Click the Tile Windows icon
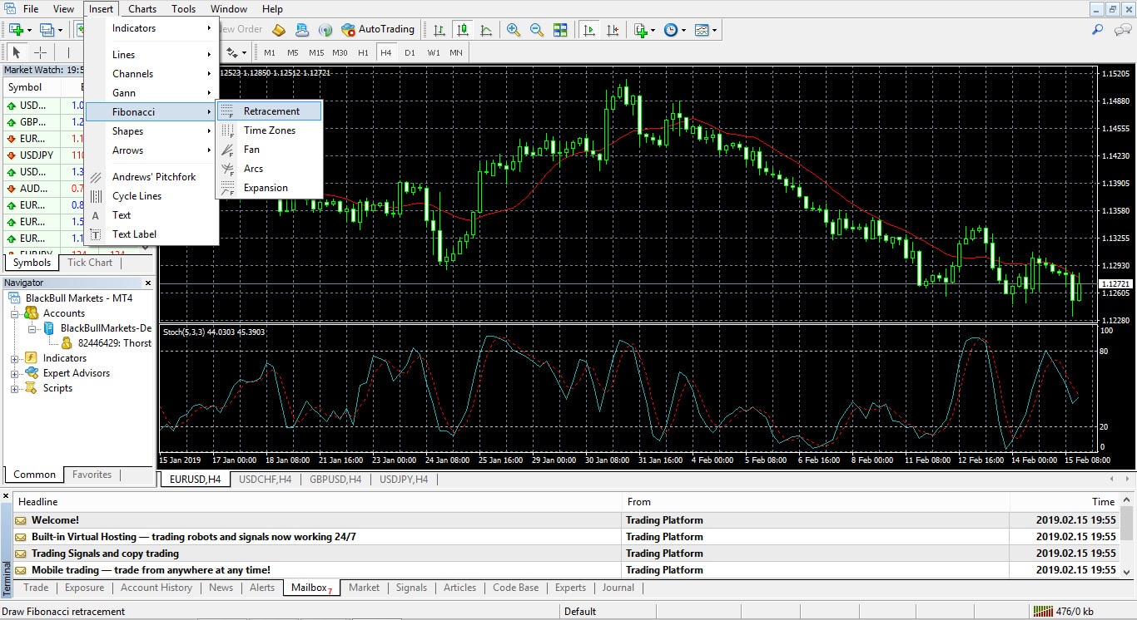The width and height of the screenshot is (1137, 620). click(561, 30)
